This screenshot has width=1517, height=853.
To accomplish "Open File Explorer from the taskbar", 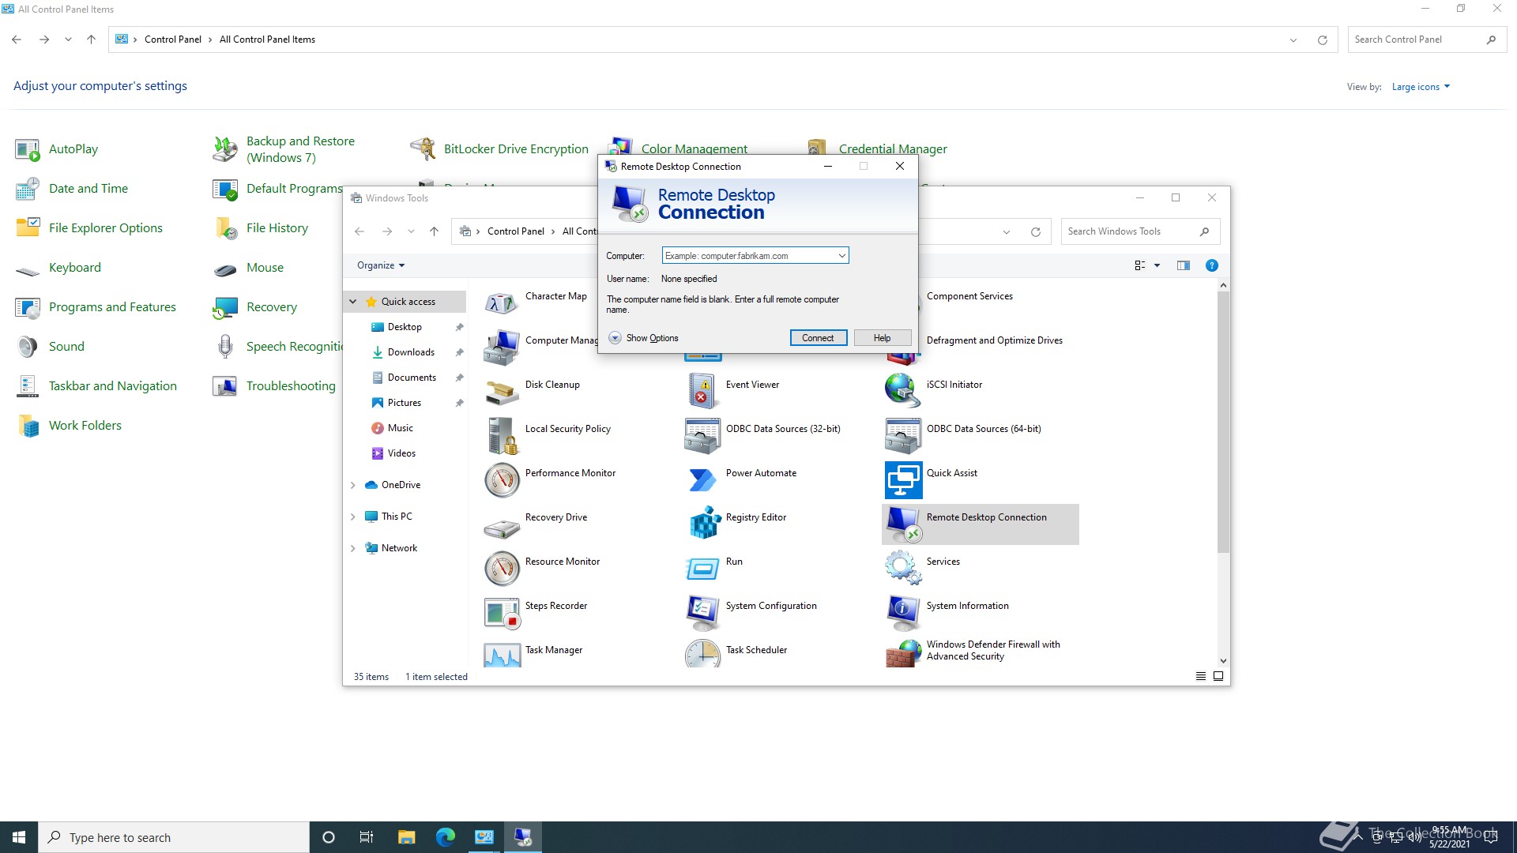I will pos(407,837).
